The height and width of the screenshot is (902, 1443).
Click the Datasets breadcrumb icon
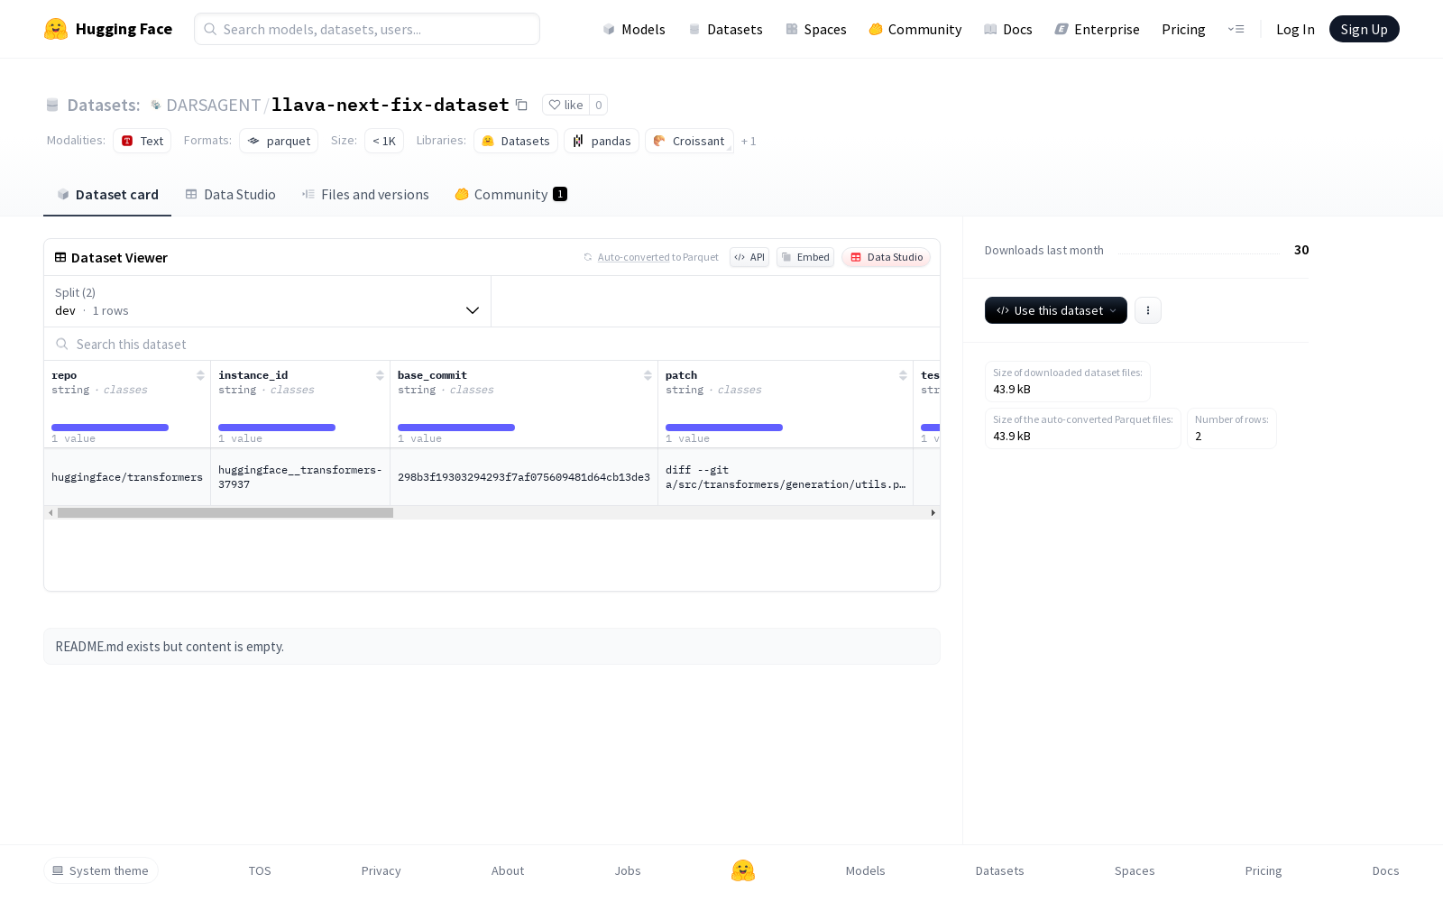[x=52, y=105]
